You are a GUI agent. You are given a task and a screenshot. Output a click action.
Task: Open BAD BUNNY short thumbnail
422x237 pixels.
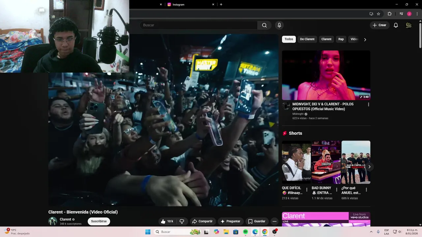326,162
